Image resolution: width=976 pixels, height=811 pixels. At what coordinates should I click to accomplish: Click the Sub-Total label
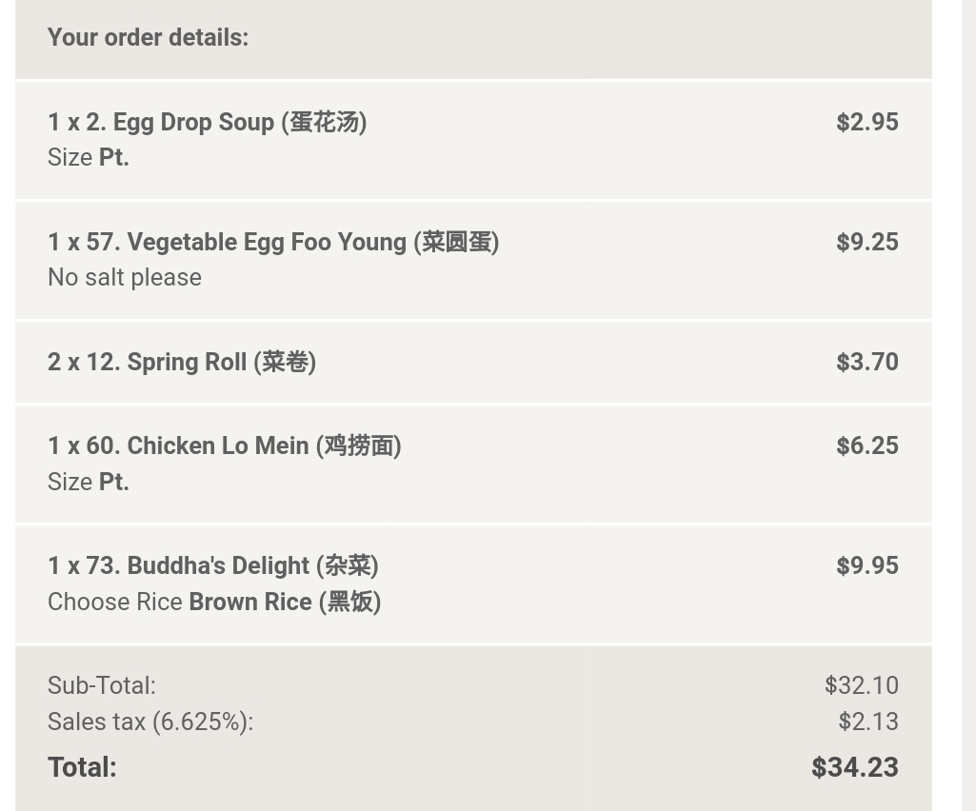click(x=101, y=685)
